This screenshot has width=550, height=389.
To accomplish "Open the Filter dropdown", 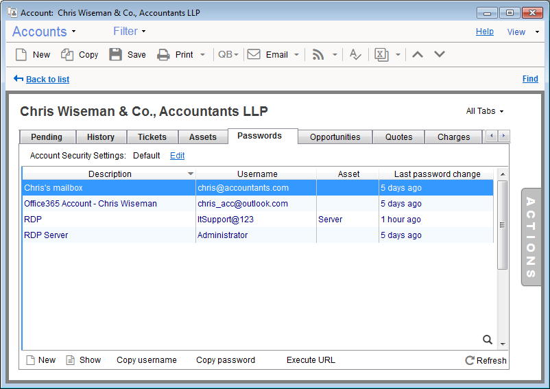I will click(x=129, y=32).
